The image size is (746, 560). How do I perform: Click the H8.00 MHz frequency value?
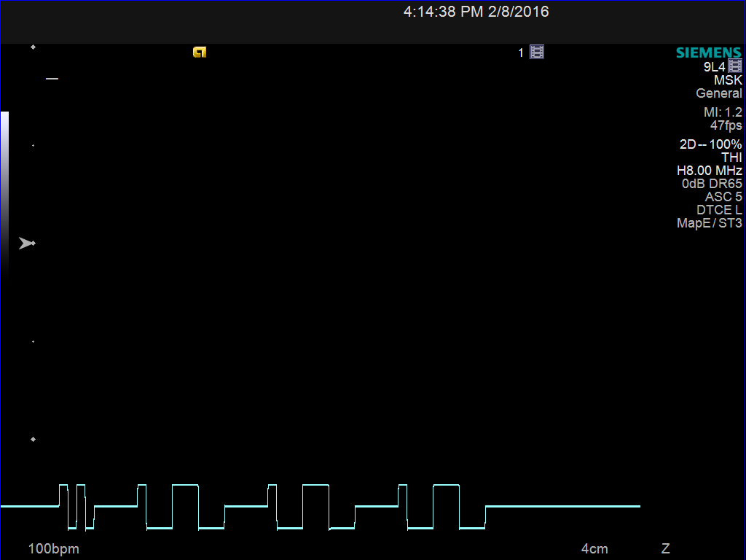[x=710, y=171]
